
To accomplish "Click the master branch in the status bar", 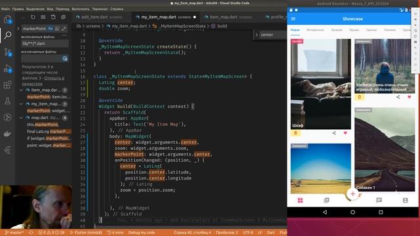I will [x=14, y=233].
